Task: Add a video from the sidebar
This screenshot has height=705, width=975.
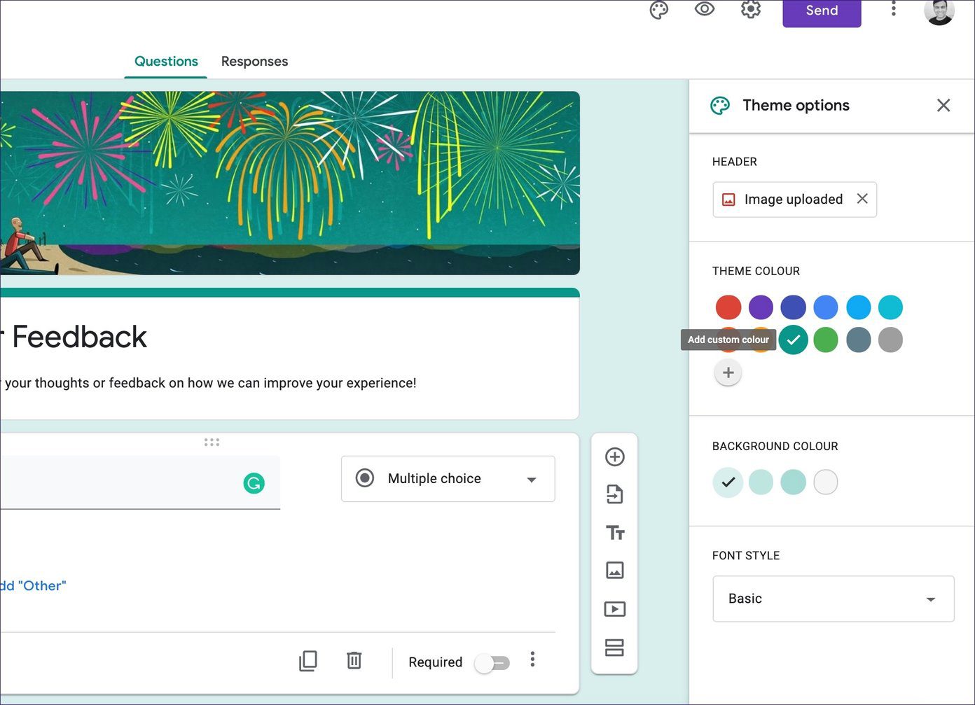Action: click(x=614, y=608)
